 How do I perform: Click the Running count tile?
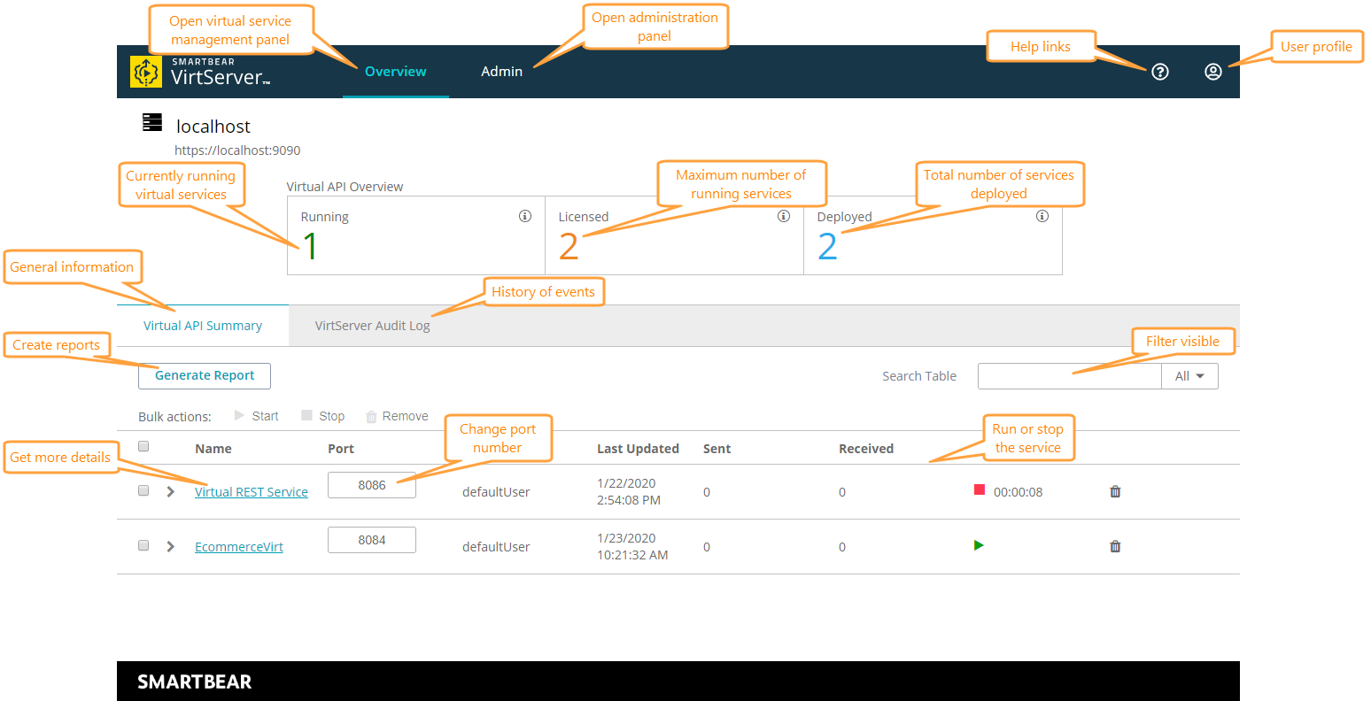416,235
